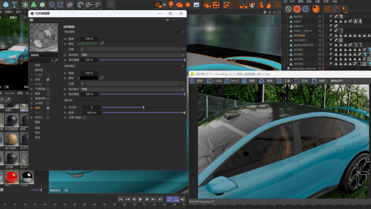Viewport: 371px width, 209px height.
Task: Select the cube primitive tool
Action: pyautogui.click(x=6, y=5)
